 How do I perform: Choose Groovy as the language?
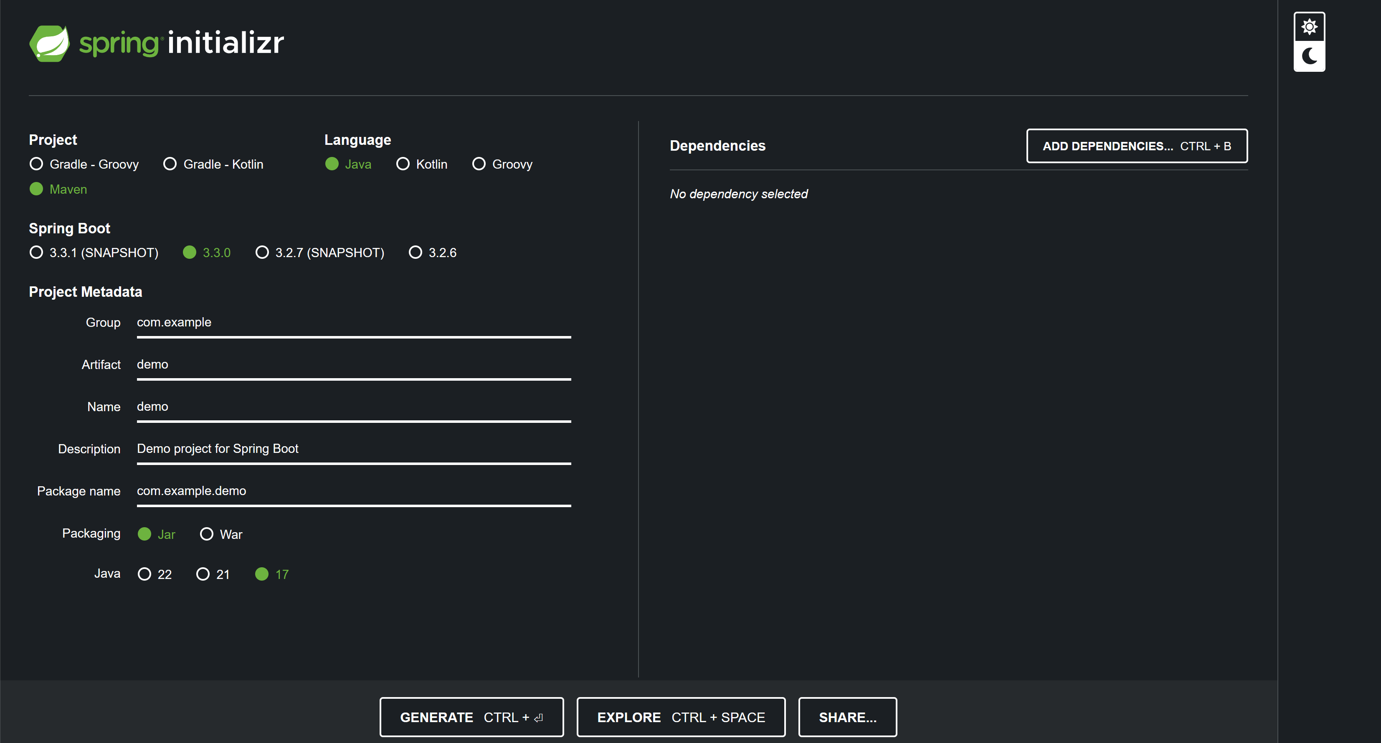pos(479,164)
